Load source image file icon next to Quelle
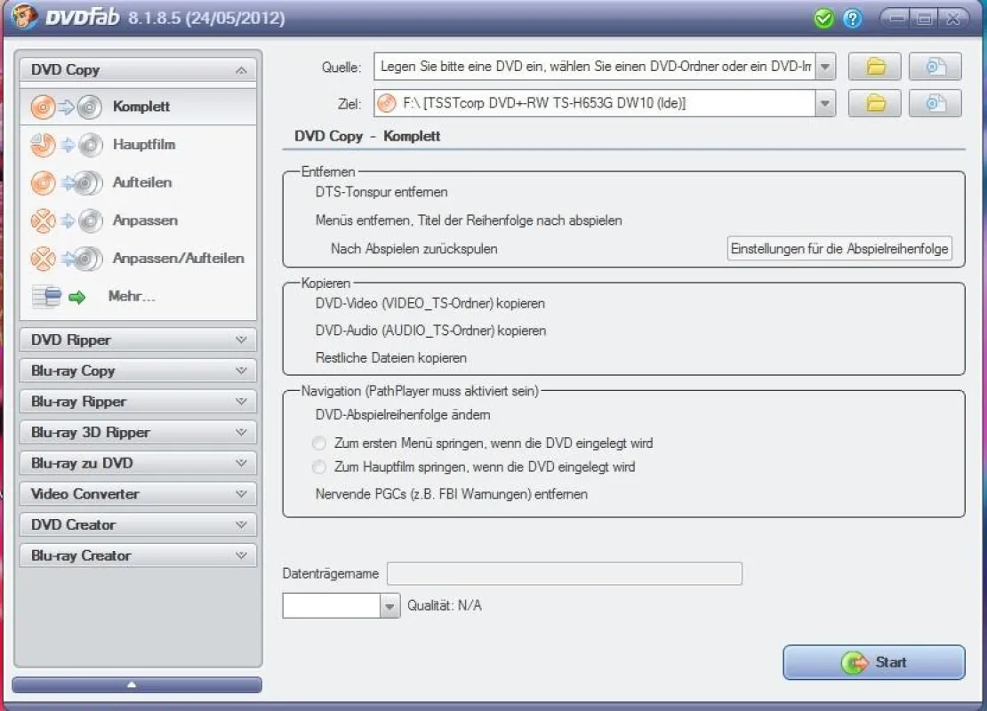 coord(935,66)
